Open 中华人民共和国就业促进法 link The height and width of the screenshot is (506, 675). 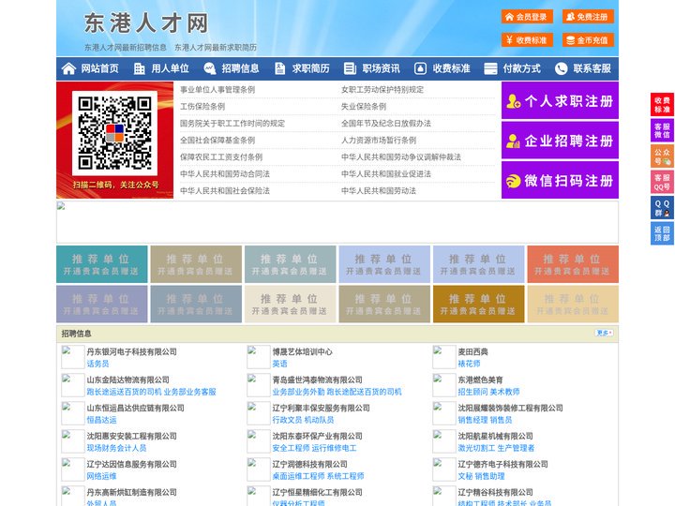386,173
